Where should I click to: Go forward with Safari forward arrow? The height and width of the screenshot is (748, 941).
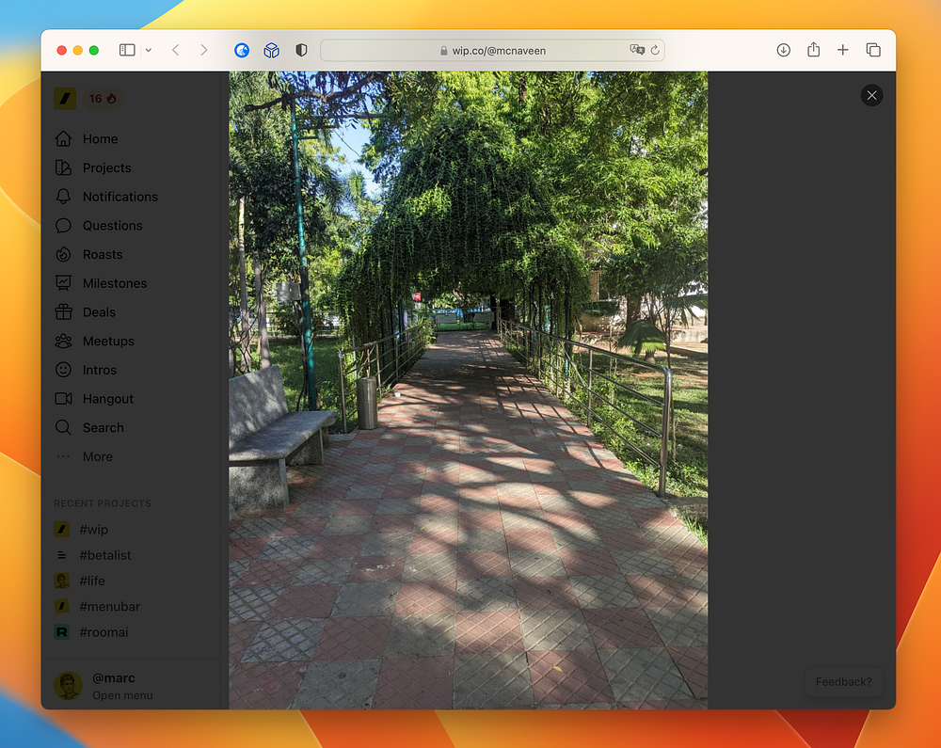[x=204, y=50]
